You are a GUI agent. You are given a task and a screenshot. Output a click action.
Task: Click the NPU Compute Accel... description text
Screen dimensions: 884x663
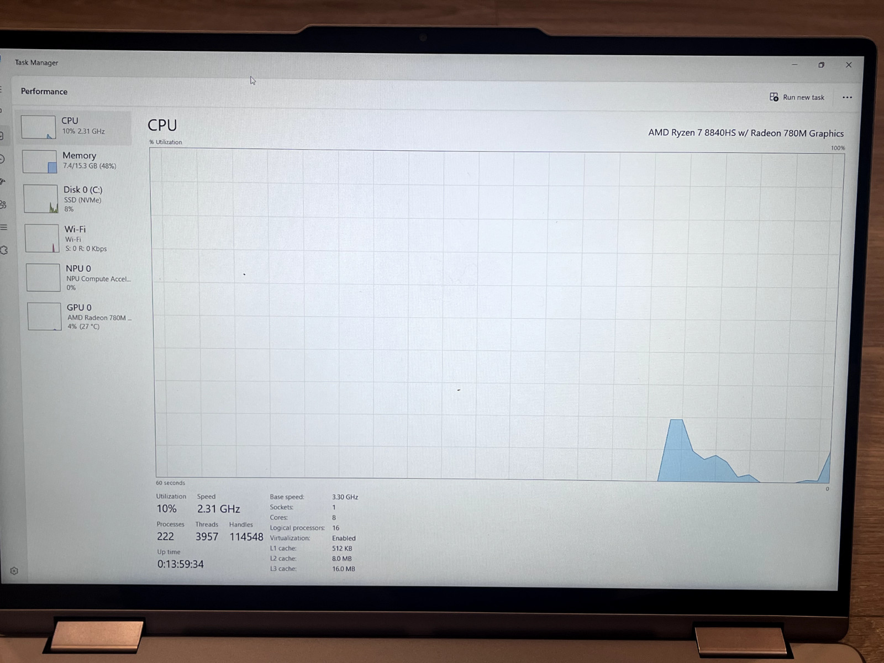(99, 279)
